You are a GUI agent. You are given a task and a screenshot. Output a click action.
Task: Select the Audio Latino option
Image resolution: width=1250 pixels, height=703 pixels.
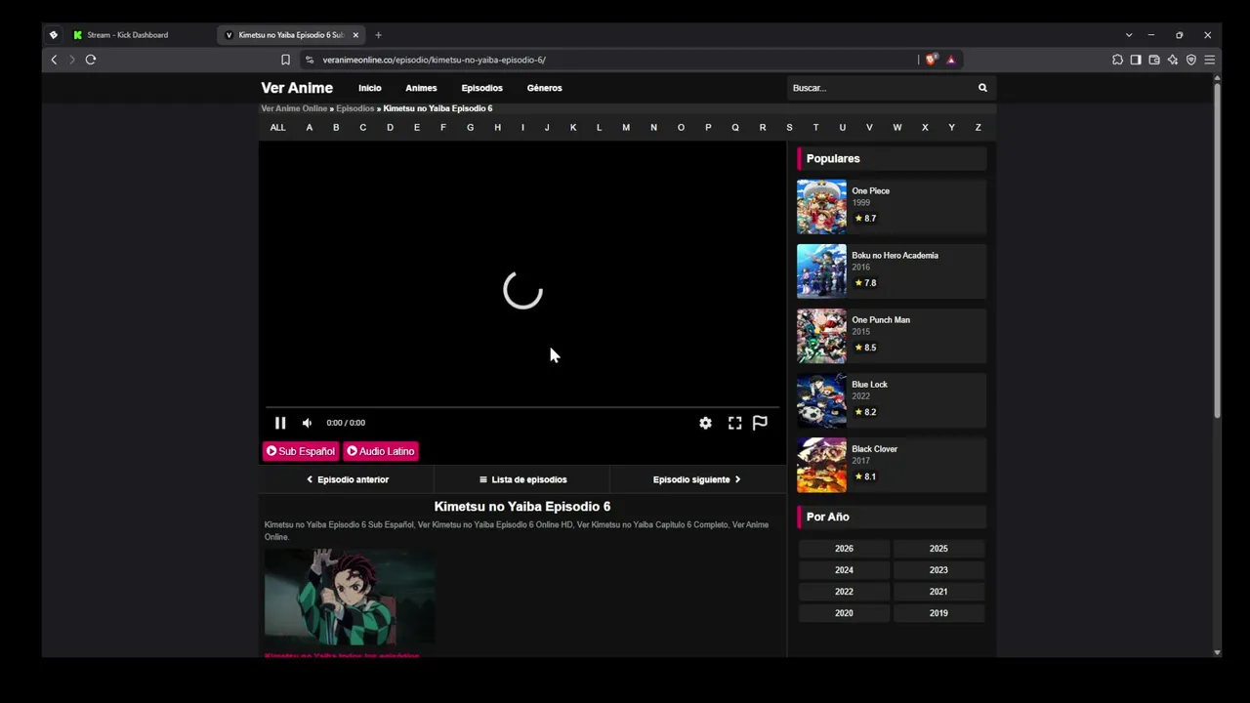381,451
